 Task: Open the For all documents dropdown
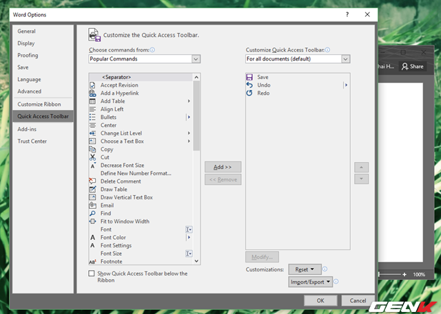pyautogui.click(x=346, y=59)
